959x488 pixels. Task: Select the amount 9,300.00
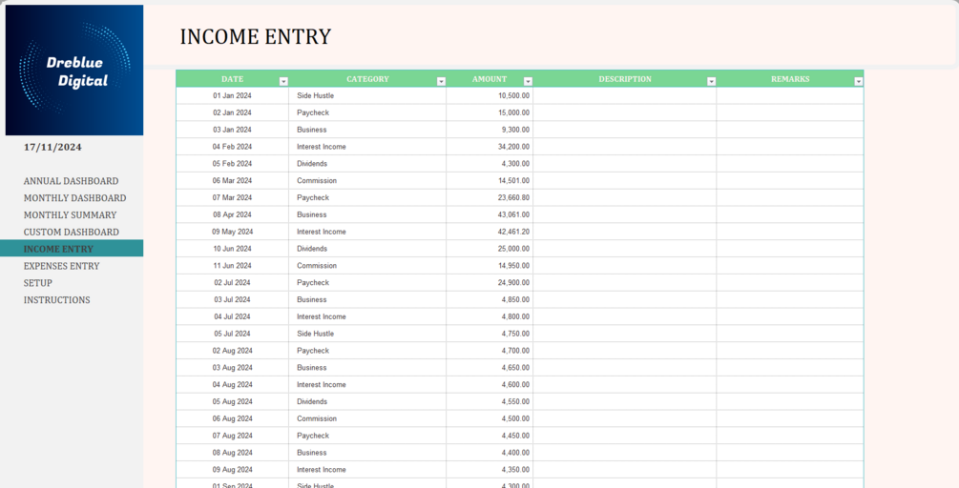click(x=490, y=130)
